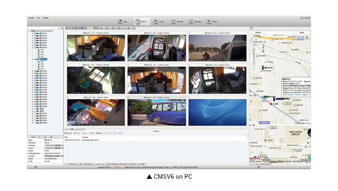This screenshot has height=191, width=338.
Task: Collapse the Monitor Center tree node
Action: pyautogui.click(x=30, y=31)
